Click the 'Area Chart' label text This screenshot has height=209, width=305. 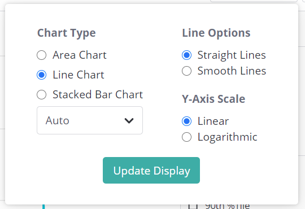pyautogui.click(x=80, y=55)
